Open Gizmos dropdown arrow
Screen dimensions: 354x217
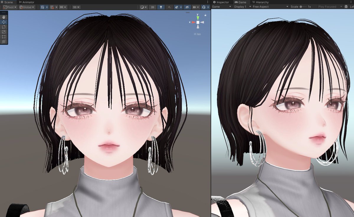coord(208,7)
